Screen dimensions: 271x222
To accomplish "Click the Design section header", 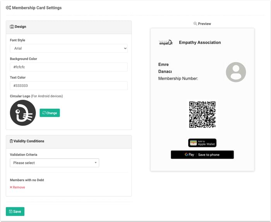I will pos(69,28).
